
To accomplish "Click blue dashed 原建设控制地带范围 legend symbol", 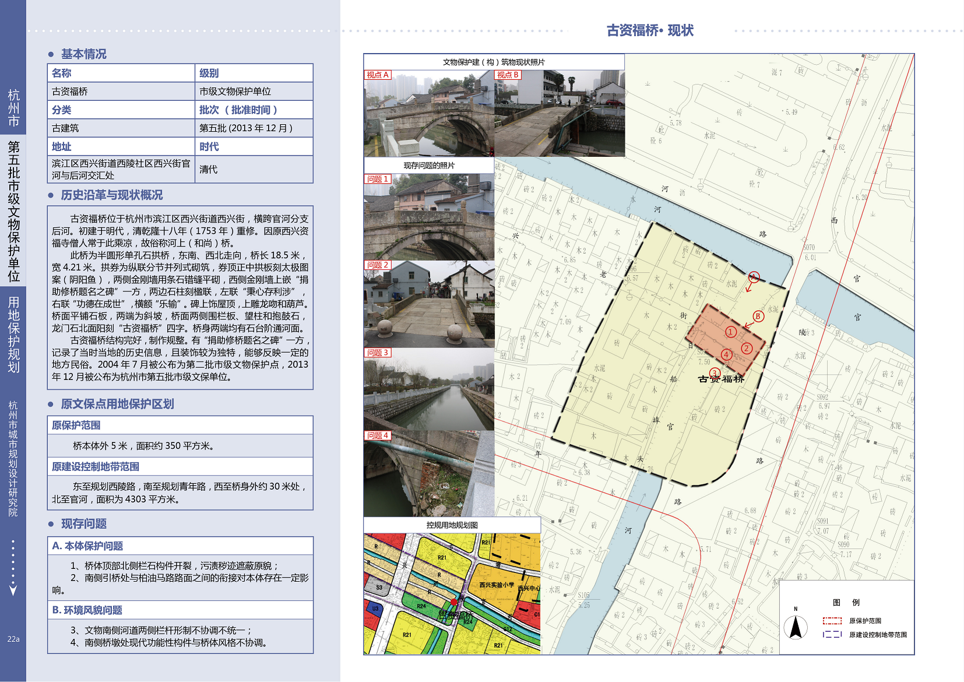I will click(x=832, y=635).
